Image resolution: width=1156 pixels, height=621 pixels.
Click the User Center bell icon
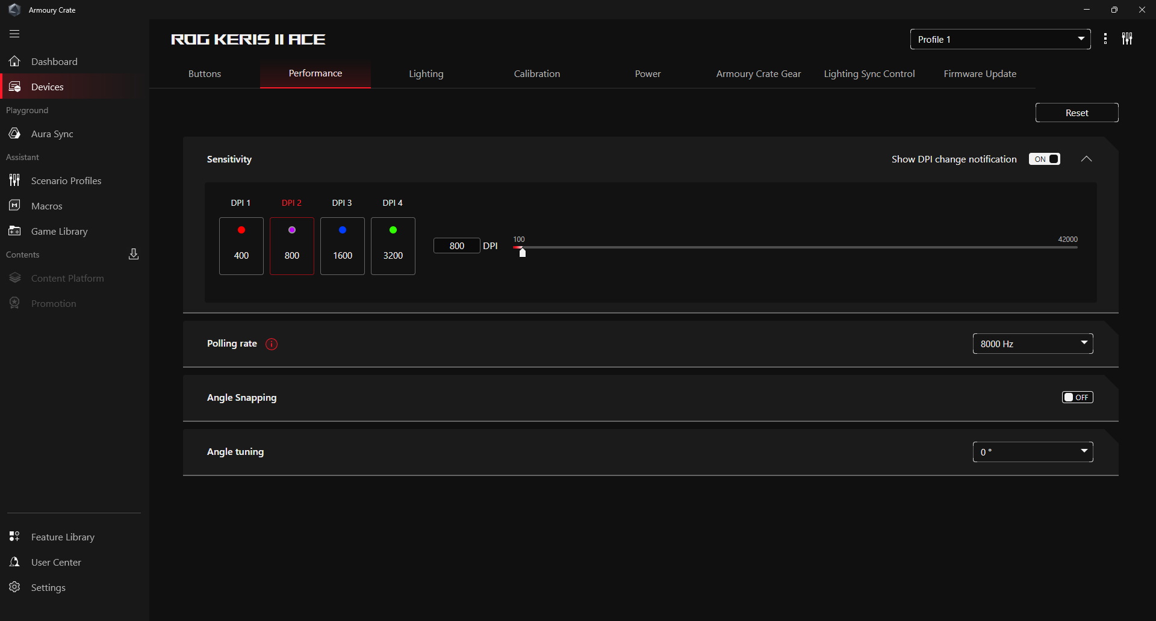(x=14, y=562)
